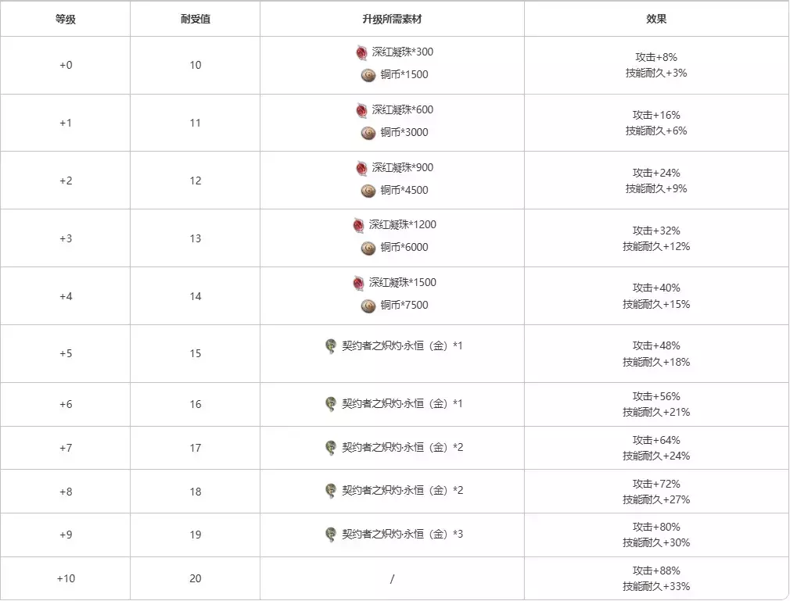The height and width of the screenshot is (601, 790).
Task: Open the 契约者之炽灼·永恒（金）*2 link in row +8
Action: (402, 491)
